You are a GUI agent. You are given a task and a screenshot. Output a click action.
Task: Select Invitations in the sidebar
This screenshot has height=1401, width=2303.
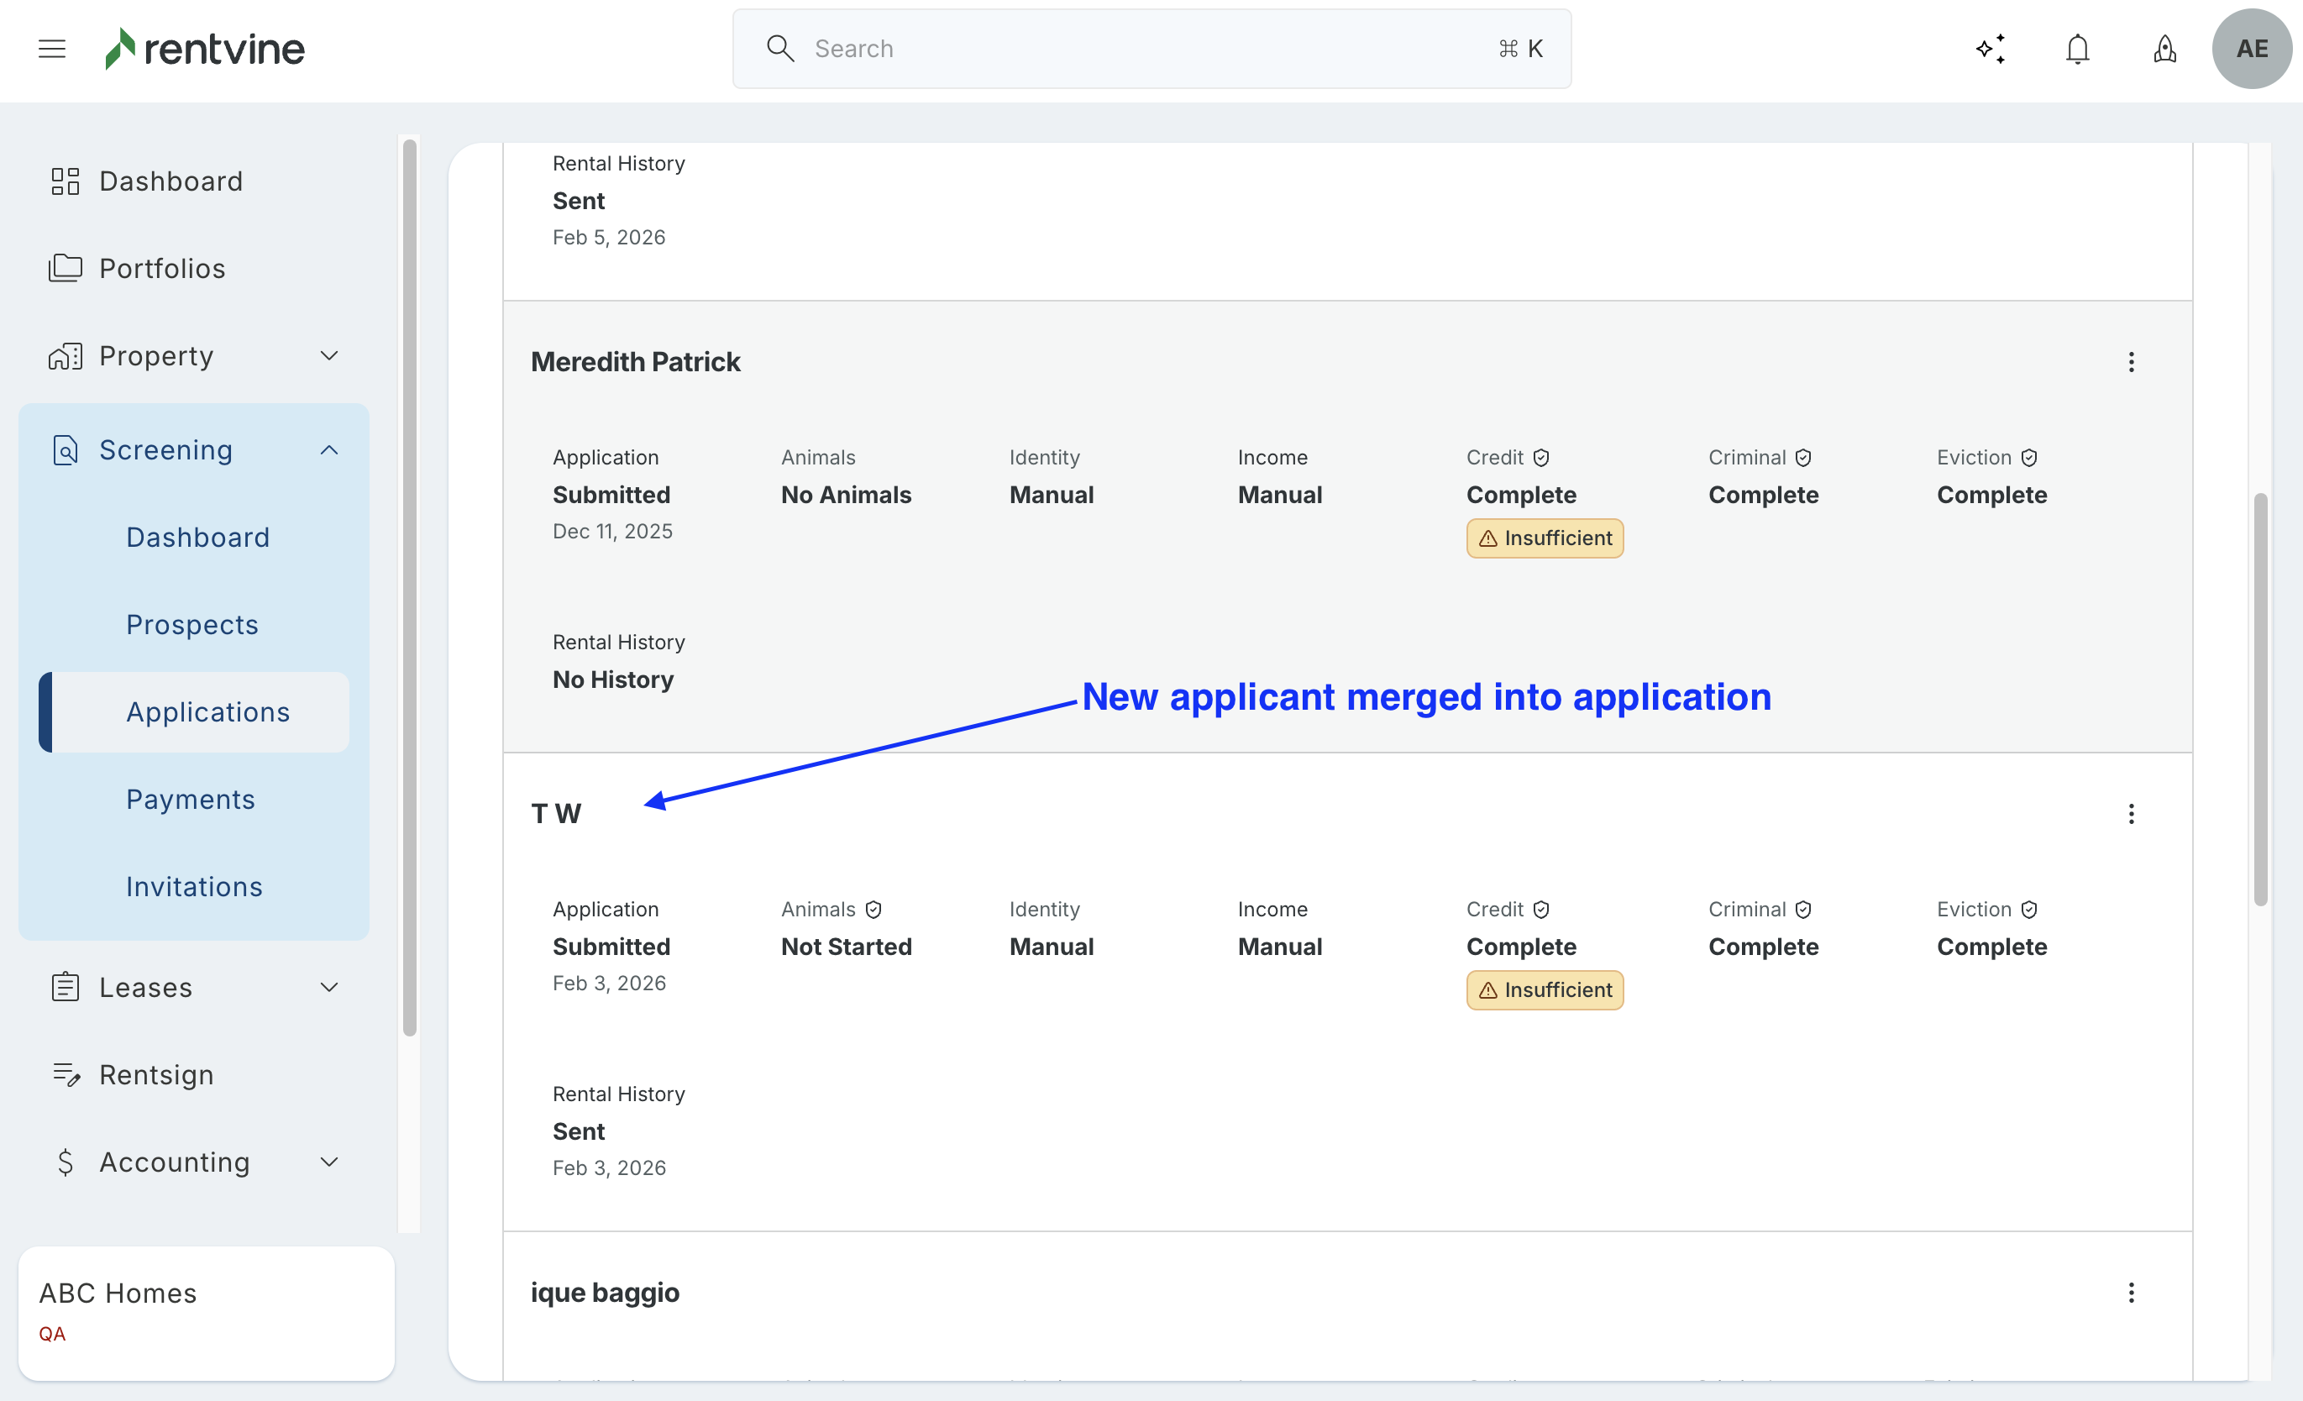tap(194, 886)
